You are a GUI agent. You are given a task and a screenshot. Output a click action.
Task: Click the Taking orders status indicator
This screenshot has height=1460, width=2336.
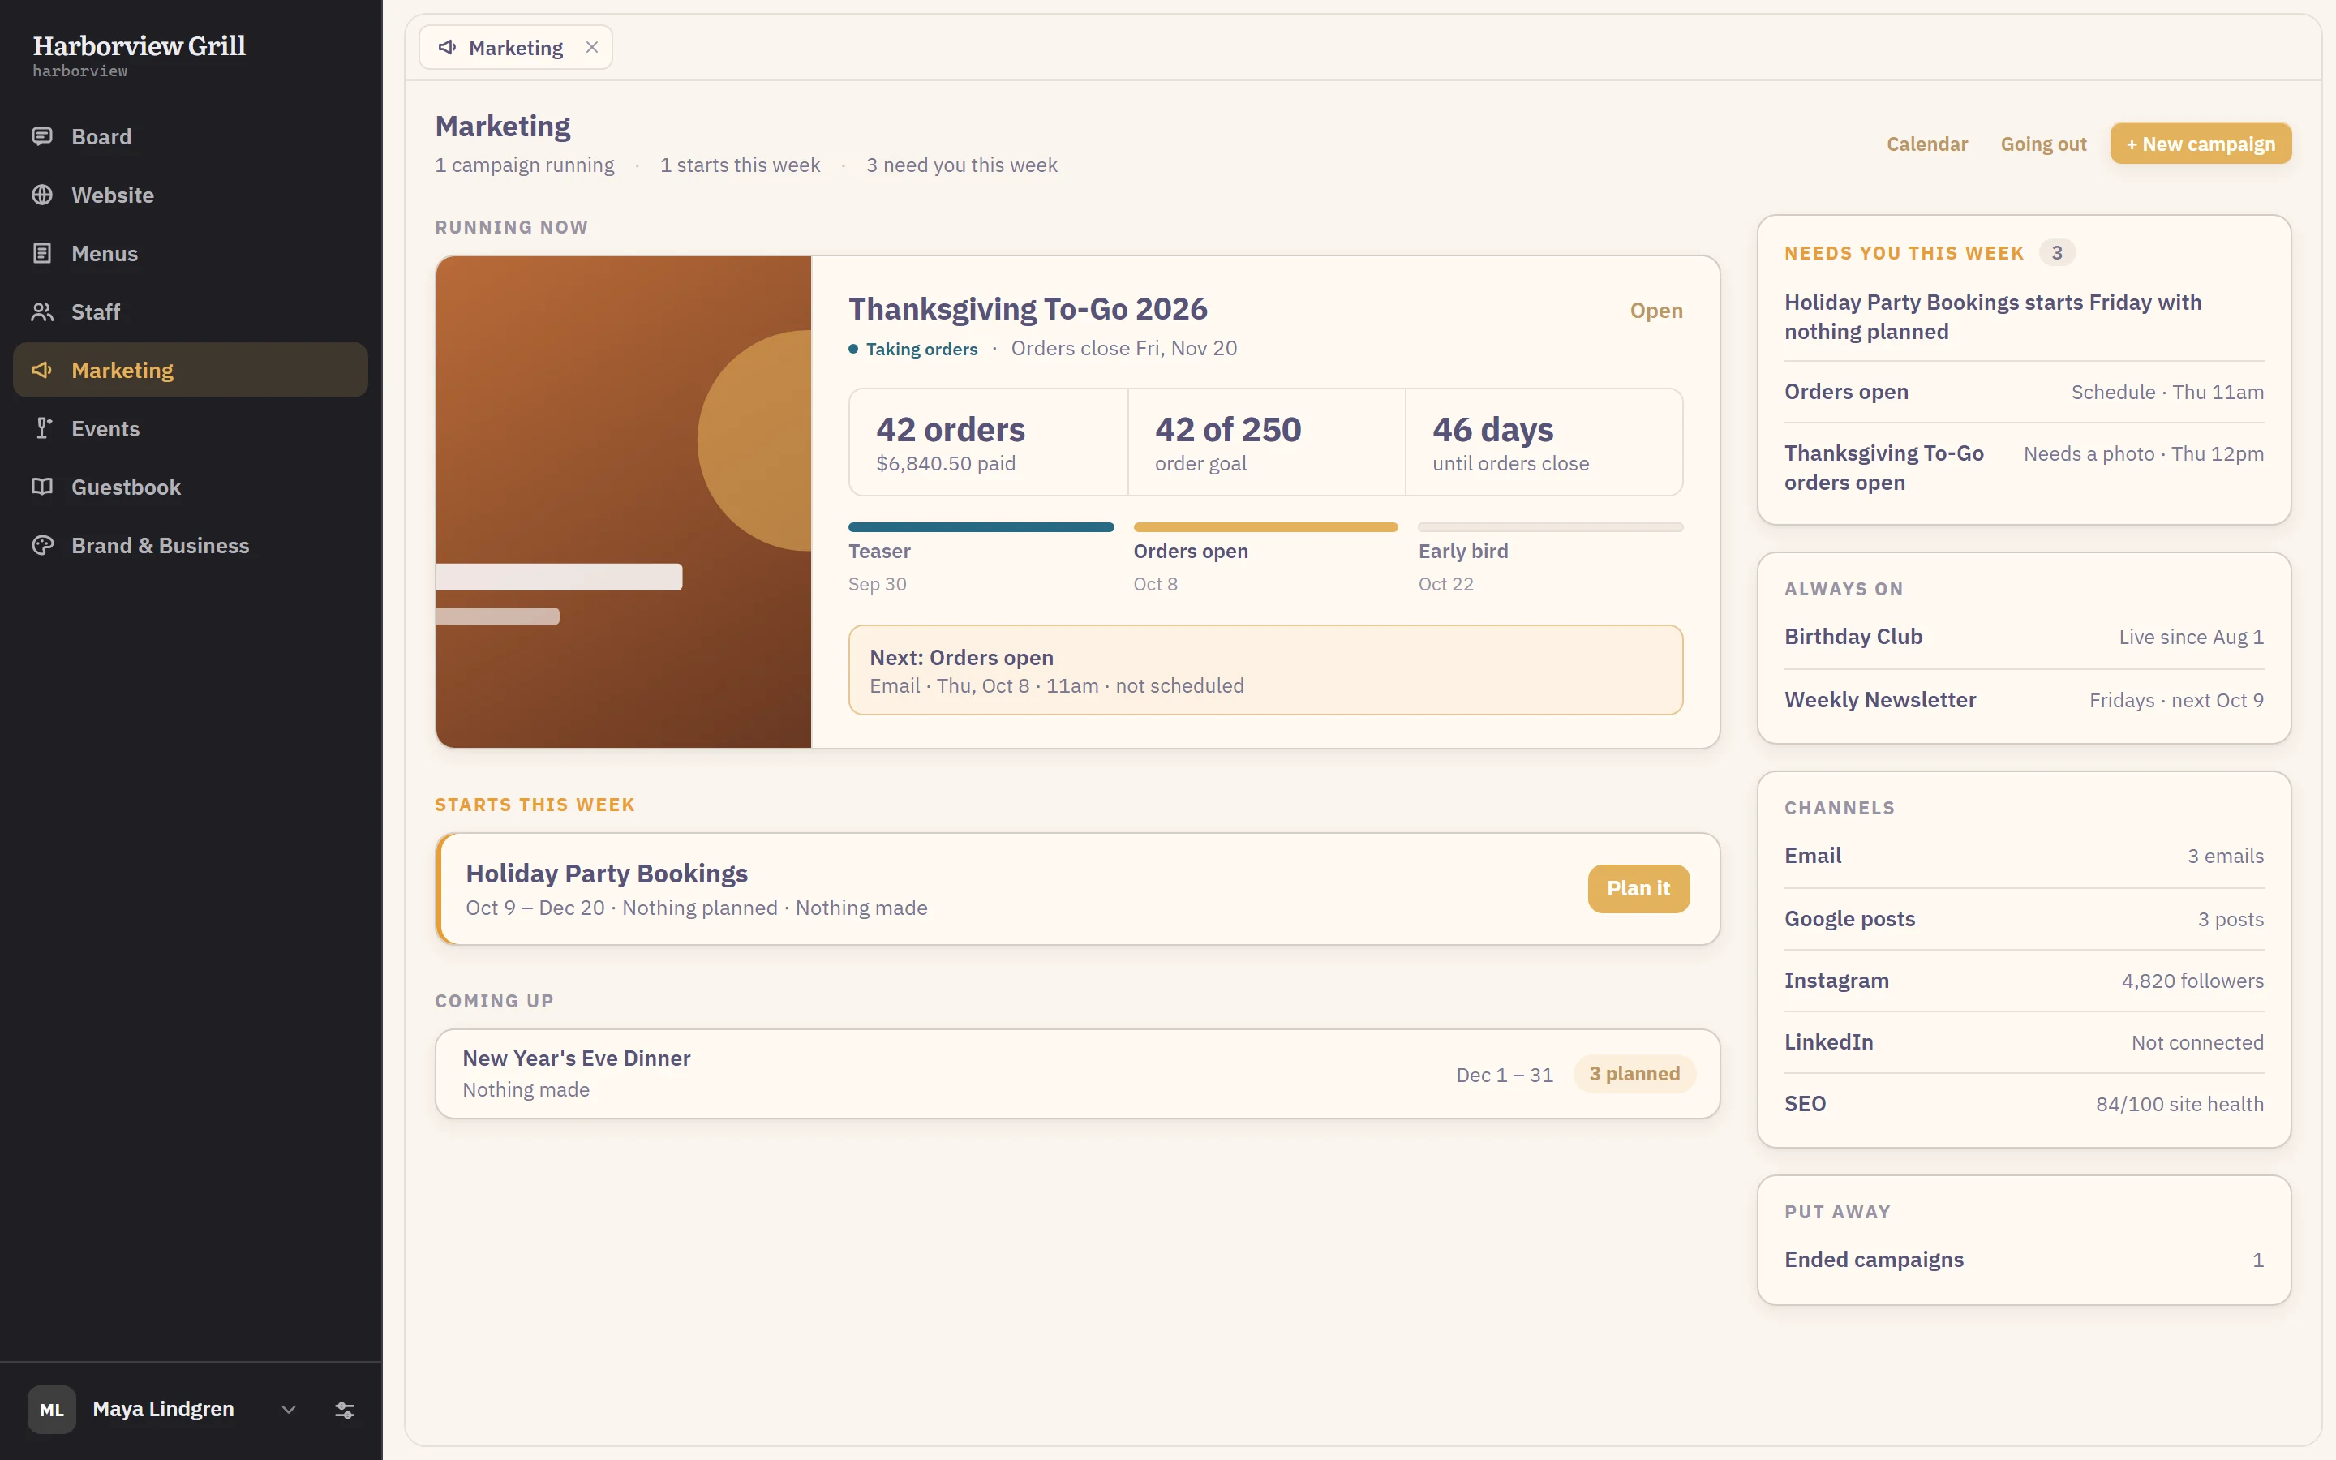[x=913, y=350]
